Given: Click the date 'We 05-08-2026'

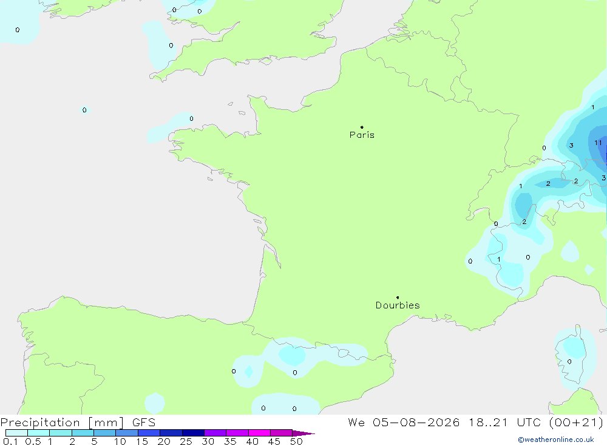Looking at the screenshot, I should click(404, 423).
